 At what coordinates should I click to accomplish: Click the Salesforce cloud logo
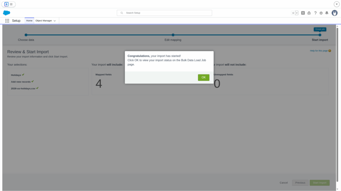pyautogui.click(x=7, y=13)
